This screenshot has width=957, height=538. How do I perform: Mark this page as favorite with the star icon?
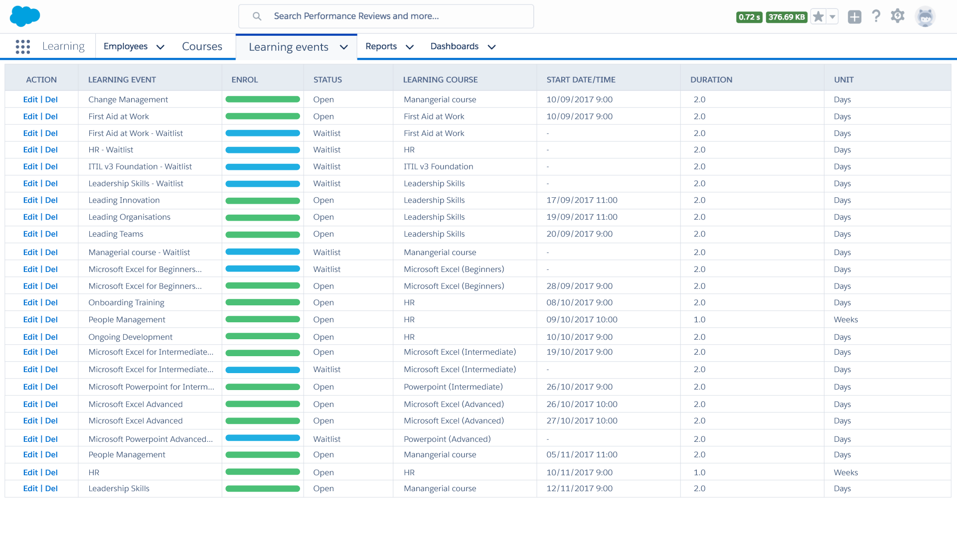pos(817,16)
